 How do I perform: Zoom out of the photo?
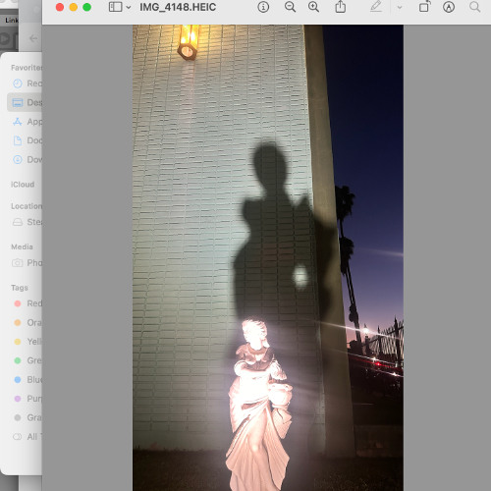pos(290,7)
